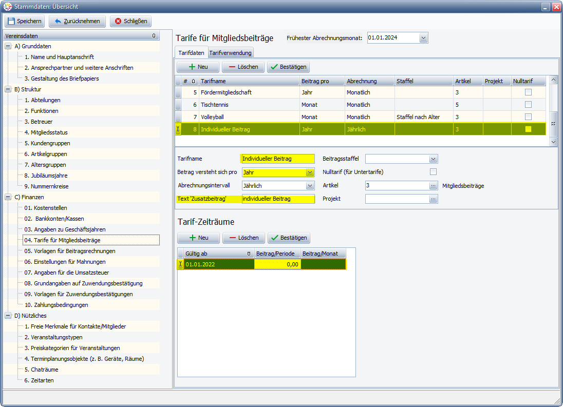The image size is (563, 407).
Task: Open 6. Zeitarten tree item
Action: tap(39, 380)
